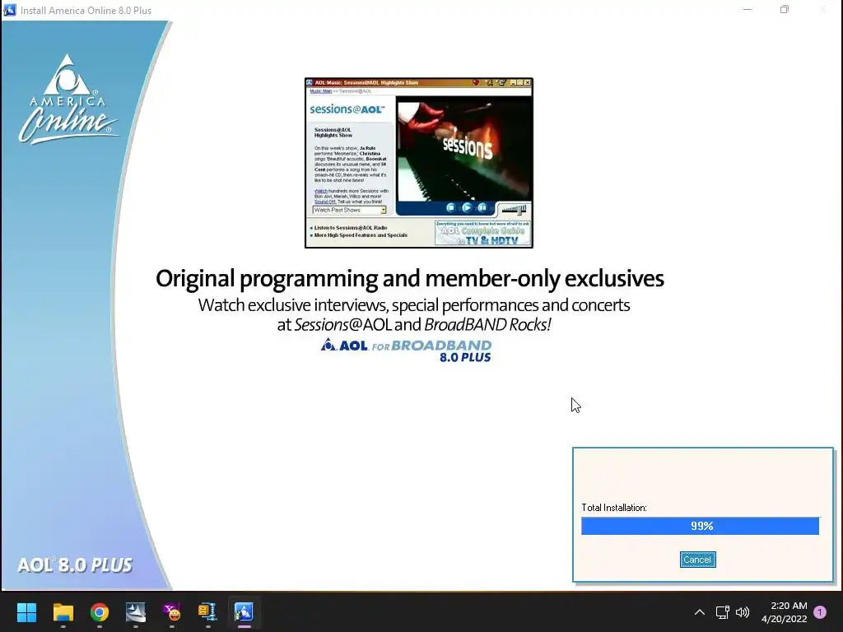
Task: Restore down the installer window
Action: point(785,10)
